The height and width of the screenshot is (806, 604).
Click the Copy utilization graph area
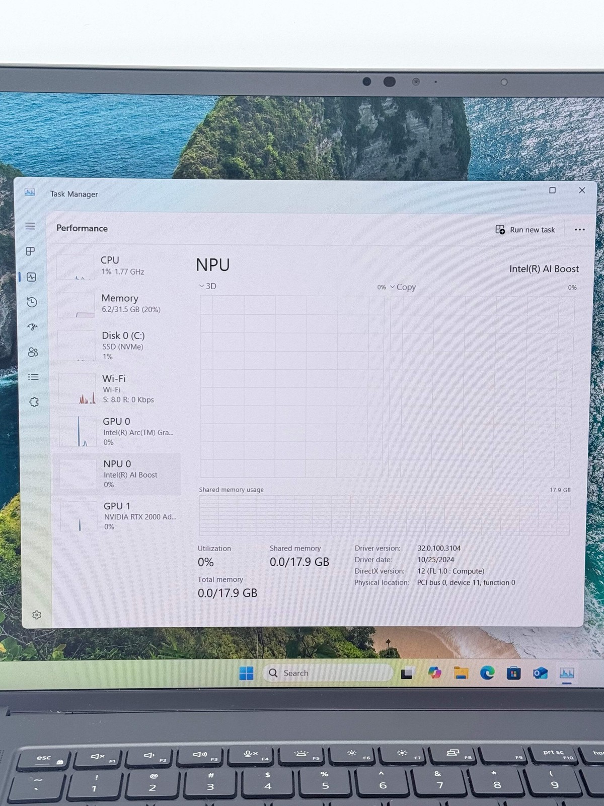pyautogui.click(x=482, y=386)
